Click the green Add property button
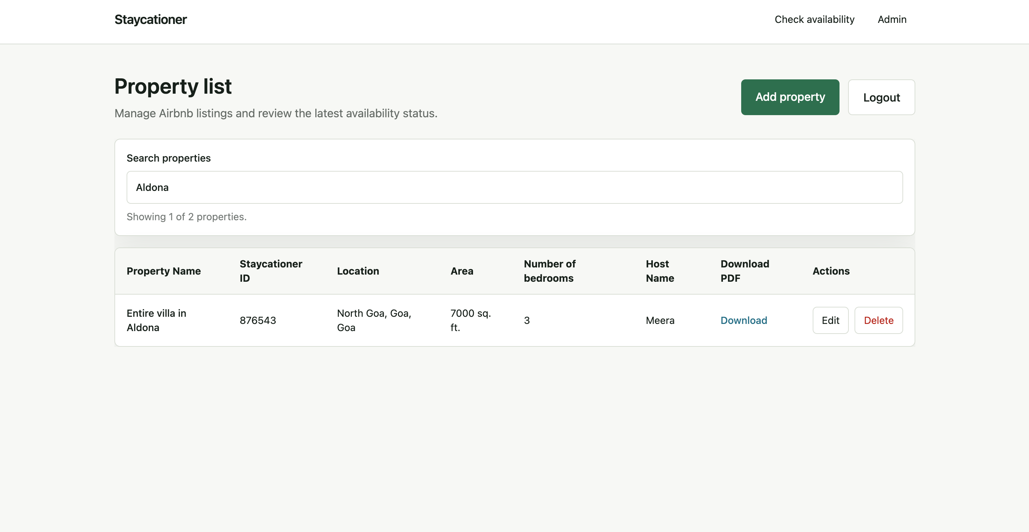Screen dimensions: 1029x532 point(790,97)
